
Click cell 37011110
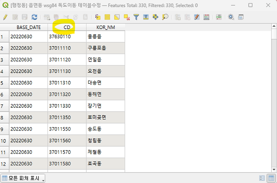pyautogui.click(x=67, y=48)
